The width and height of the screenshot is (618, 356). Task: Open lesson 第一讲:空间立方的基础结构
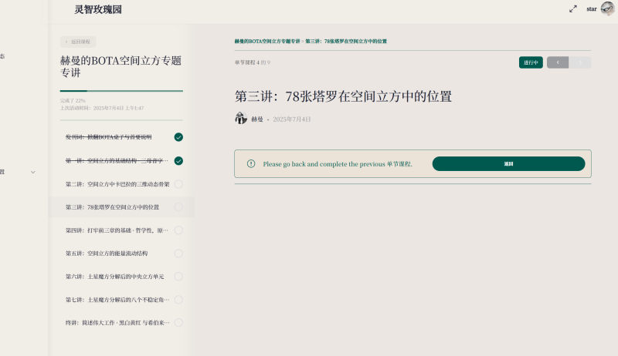point(117,161)
